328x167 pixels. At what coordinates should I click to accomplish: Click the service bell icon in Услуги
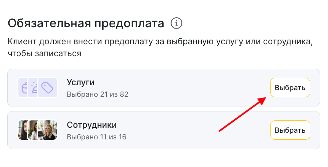33,87
